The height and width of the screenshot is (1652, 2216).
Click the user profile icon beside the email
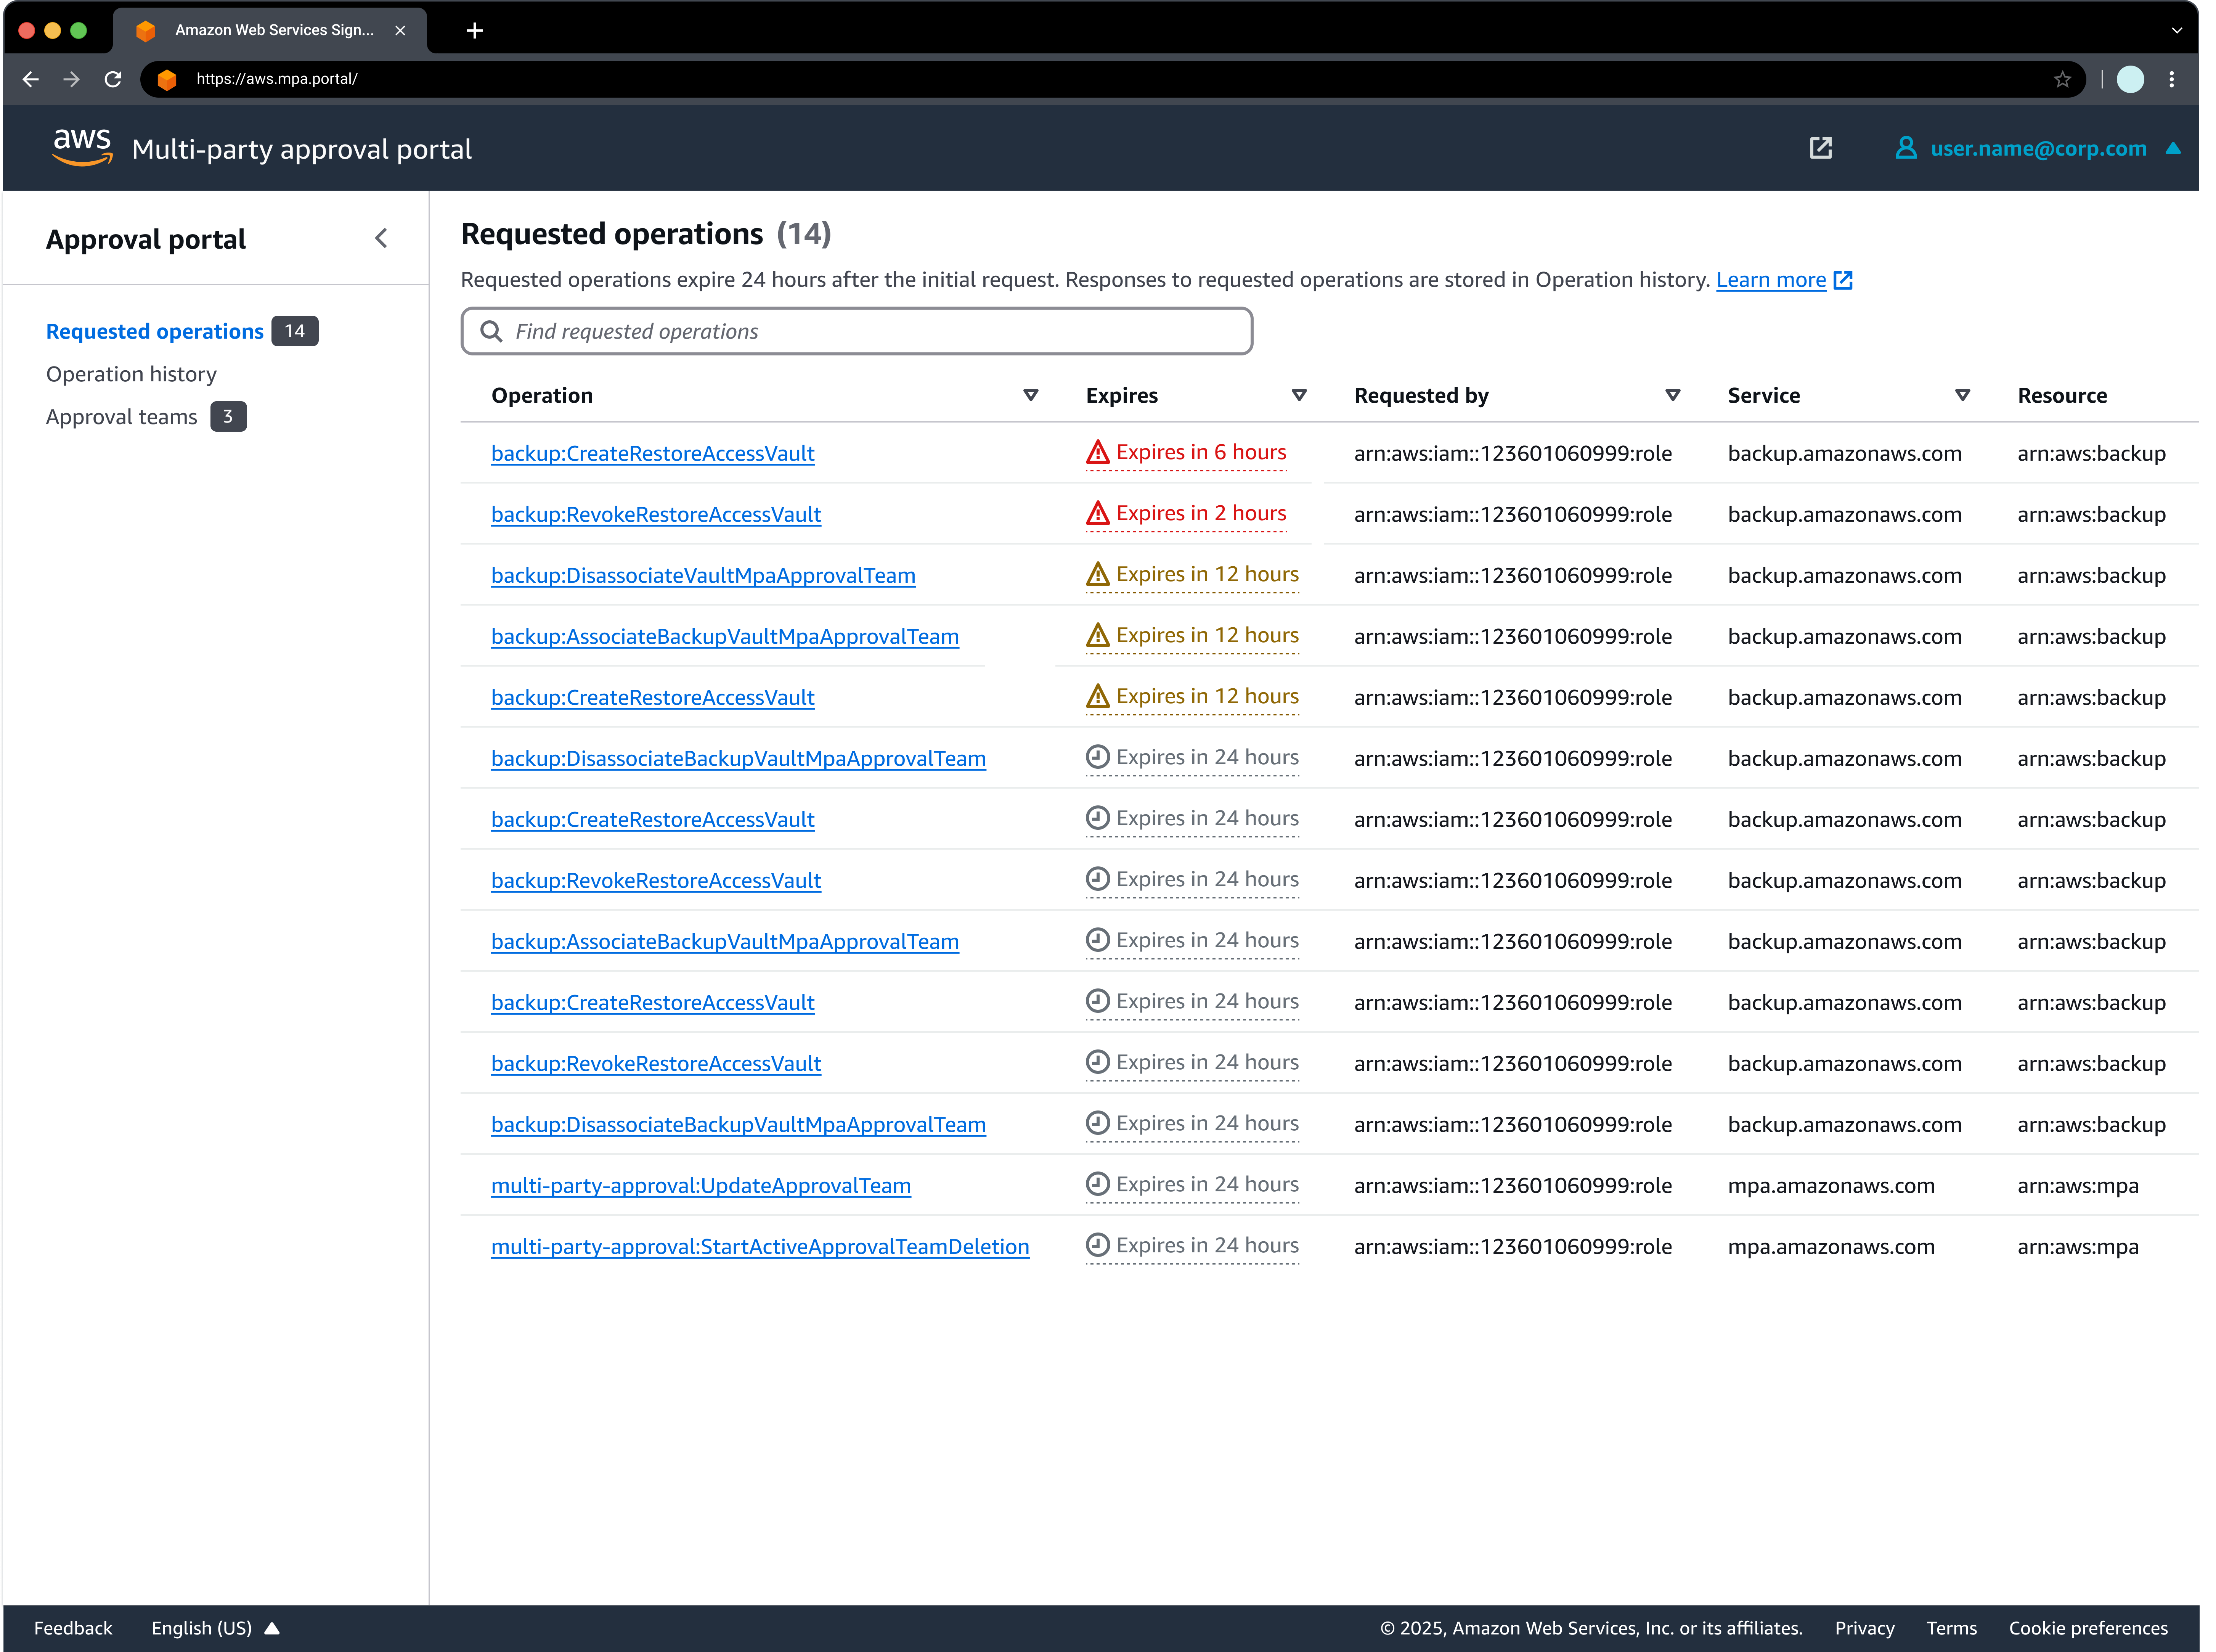1906,148
